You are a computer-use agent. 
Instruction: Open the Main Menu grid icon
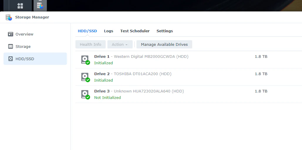pyautogui.click(x=20, y=6)
